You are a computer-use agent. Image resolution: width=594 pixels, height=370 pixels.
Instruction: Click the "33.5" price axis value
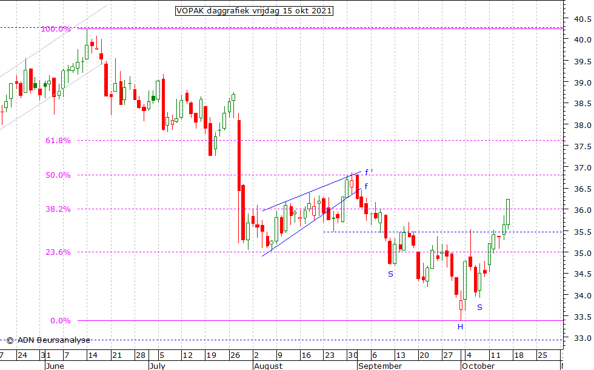[582, 317]
